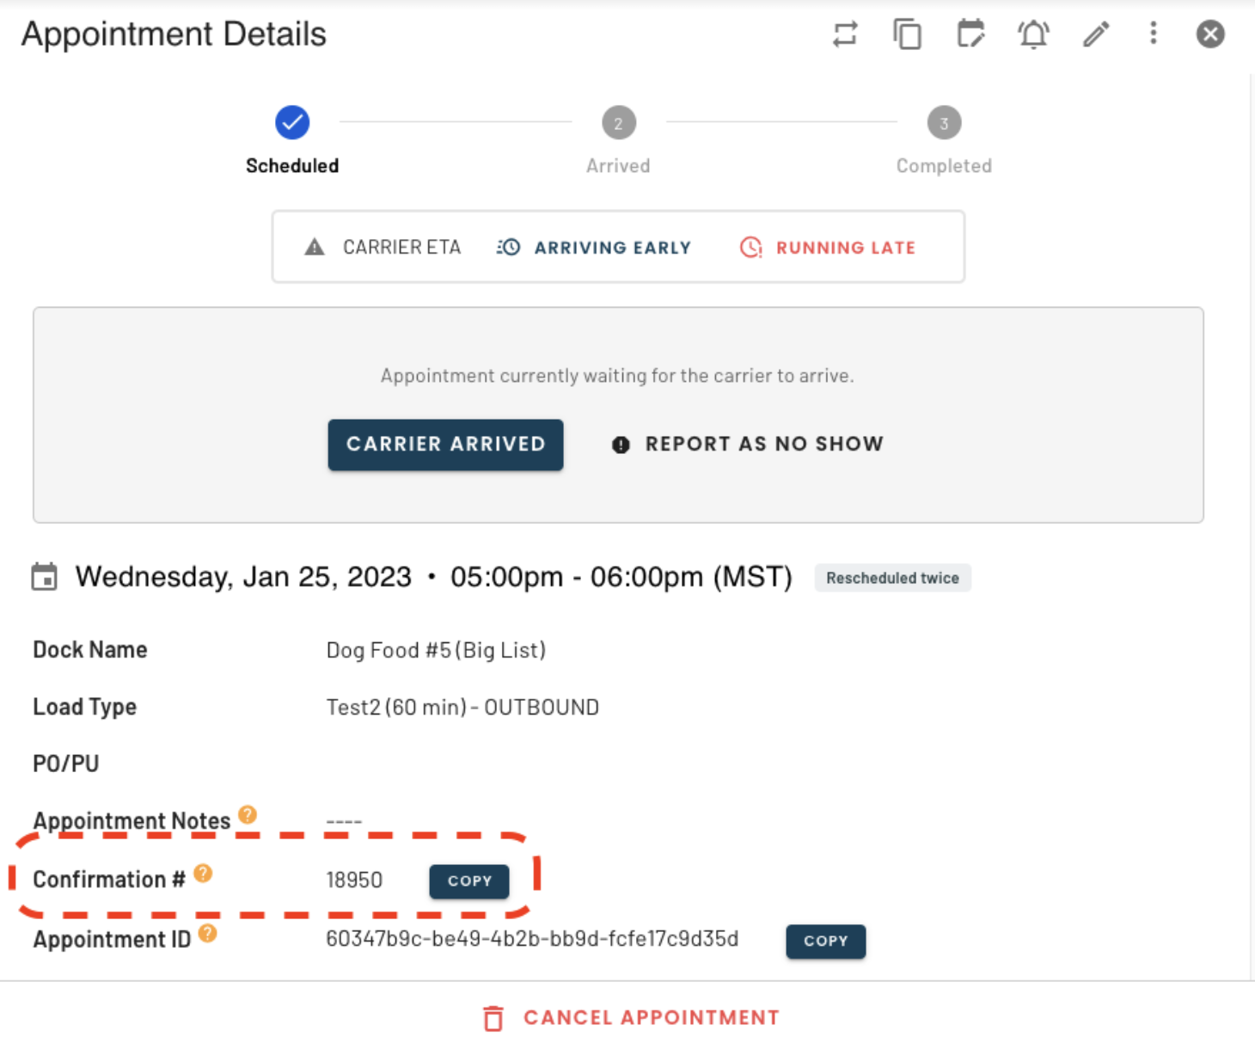Click the Appointment ID help icon
This screenshot has height=1049, width=1255.
click(x=207, y=933)
